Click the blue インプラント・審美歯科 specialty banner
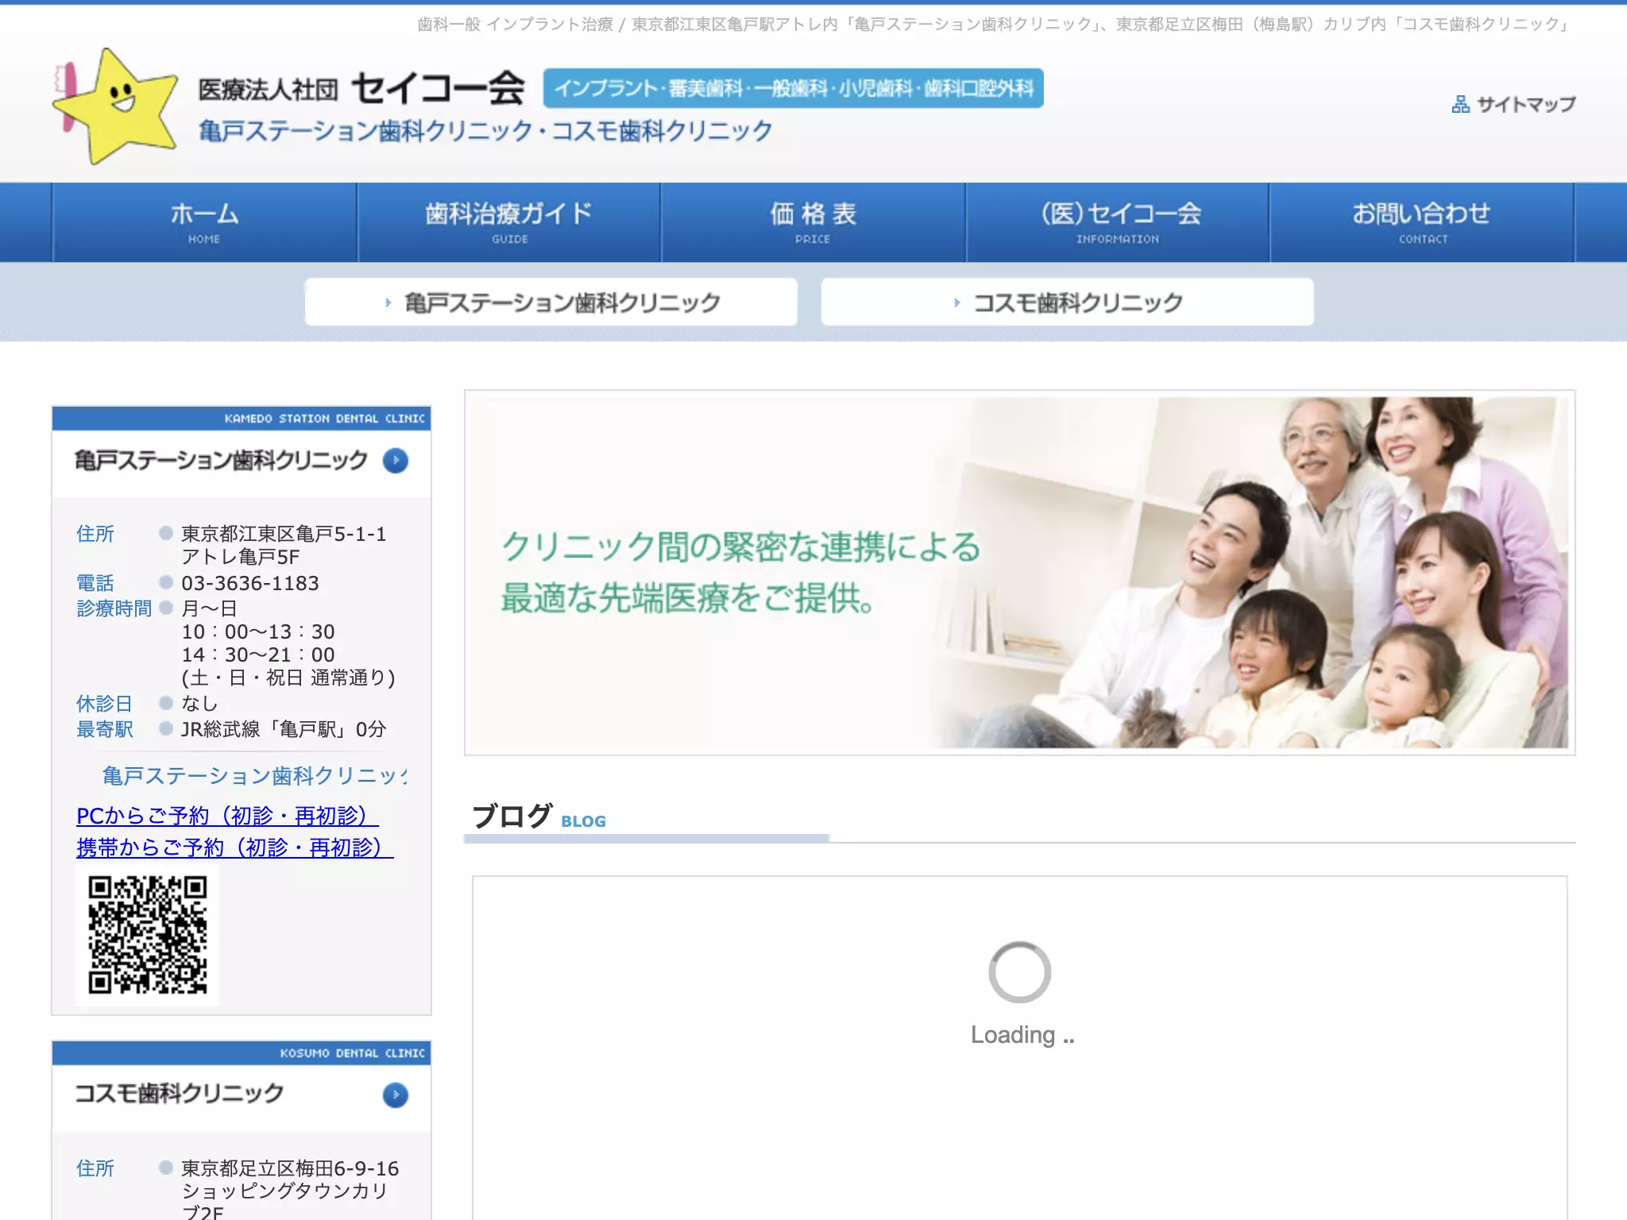The image size is (1627, 1220). coord(793,88)
